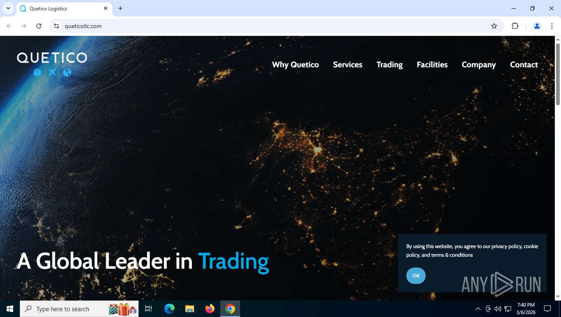This screenshot has width=561, height=317.
Task: Open the Windows Start menu
Action: (x=10, y=309)
